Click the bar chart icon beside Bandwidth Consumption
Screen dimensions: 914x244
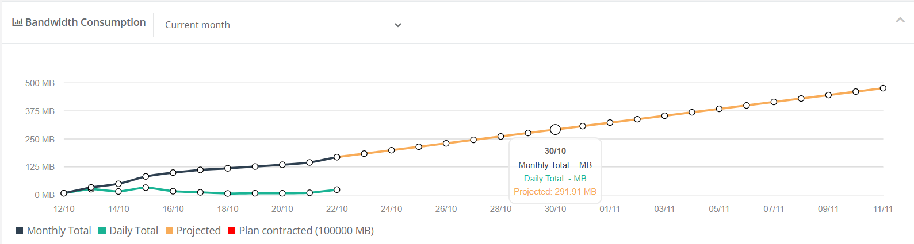coord(17,22)
